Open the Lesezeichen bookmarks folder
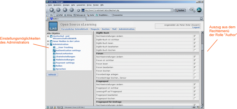This screenshot has height=109, width=237. tap(117, 15)
